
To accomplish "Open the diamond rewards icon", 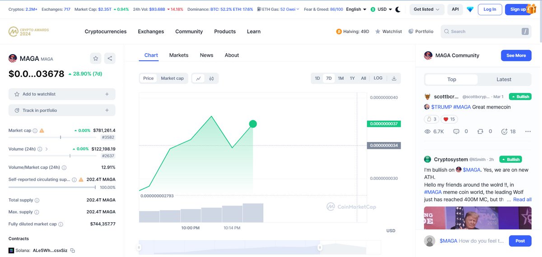I will [x=470, y=9].
